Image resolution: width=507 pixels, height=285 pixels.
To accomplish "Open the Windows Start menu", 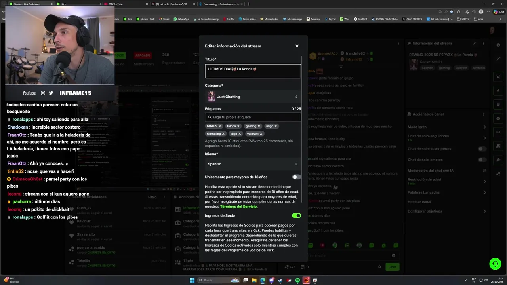I will [192, 280].
